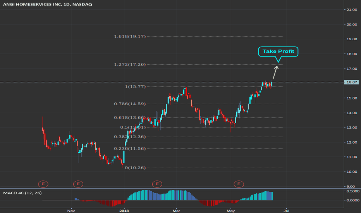The width and height of the screenshot is (361, 213).
Task: Click the current price tag 16.07
Action: [x=351, y=82]
